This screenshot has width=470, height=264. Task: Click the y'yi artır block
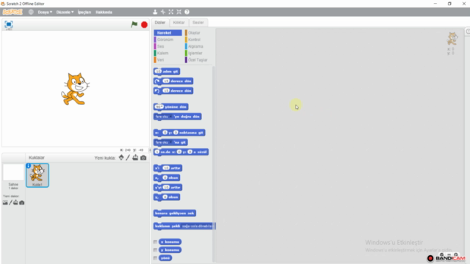tap(168, 188)
